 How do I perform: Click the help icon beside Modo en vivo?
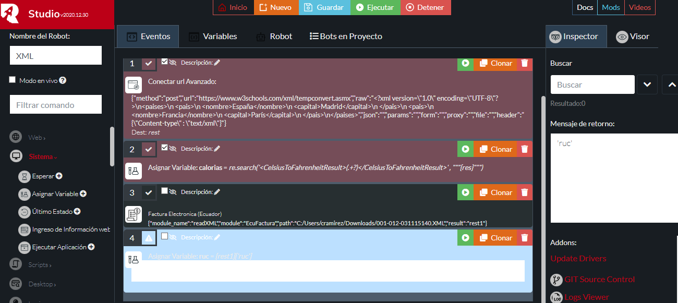(x=63, y=81)
